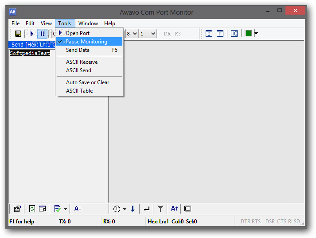Click F1 for help status text
The height and width of the screenshot is (238, 316).
22,222
